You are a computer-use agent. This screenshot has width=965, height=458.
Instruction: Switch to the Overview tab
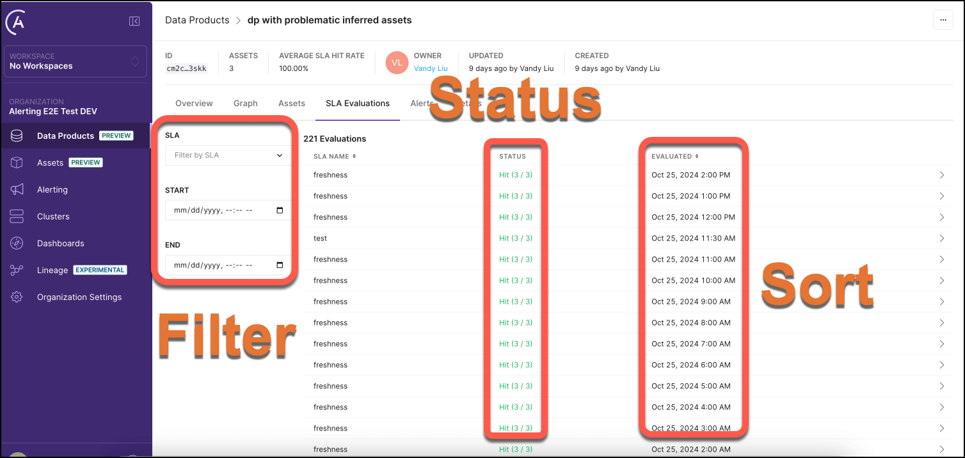pyautogui.click(x=194, y=103)
